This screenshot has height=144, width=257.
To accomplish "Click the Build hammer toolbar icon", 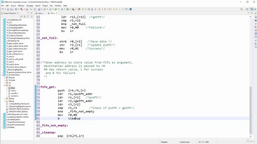I will (x=21, y=9).
